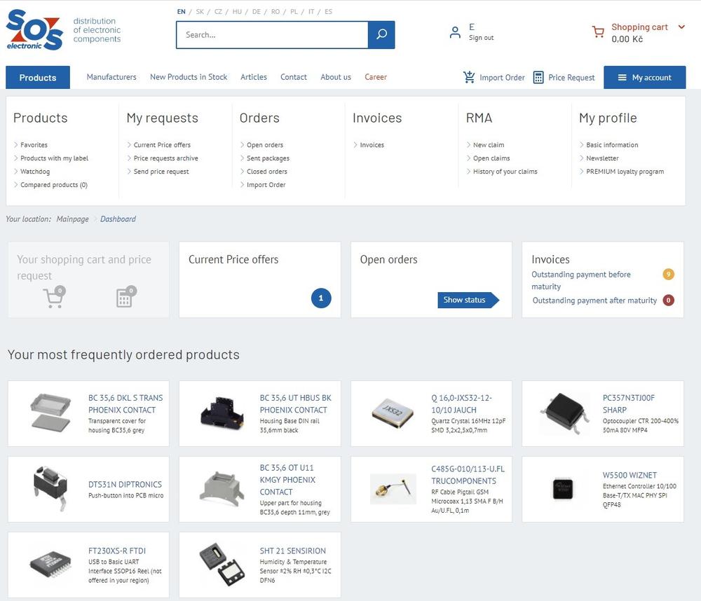Open the FT230XS-R FTDI chip image
701x601 pixels.
click(x=50, y=565)
